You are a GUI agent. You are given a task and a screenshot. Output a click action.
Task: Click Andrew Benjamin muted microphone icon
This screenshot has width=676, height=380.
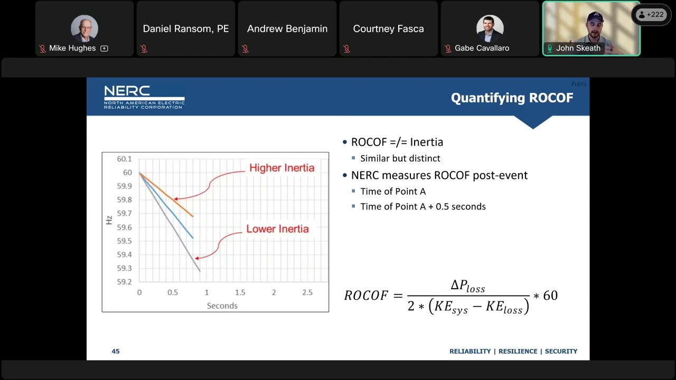pos(245,49)
